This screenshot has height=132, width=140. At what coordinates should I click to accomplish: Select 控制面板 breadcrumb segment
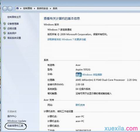[28, 9]
